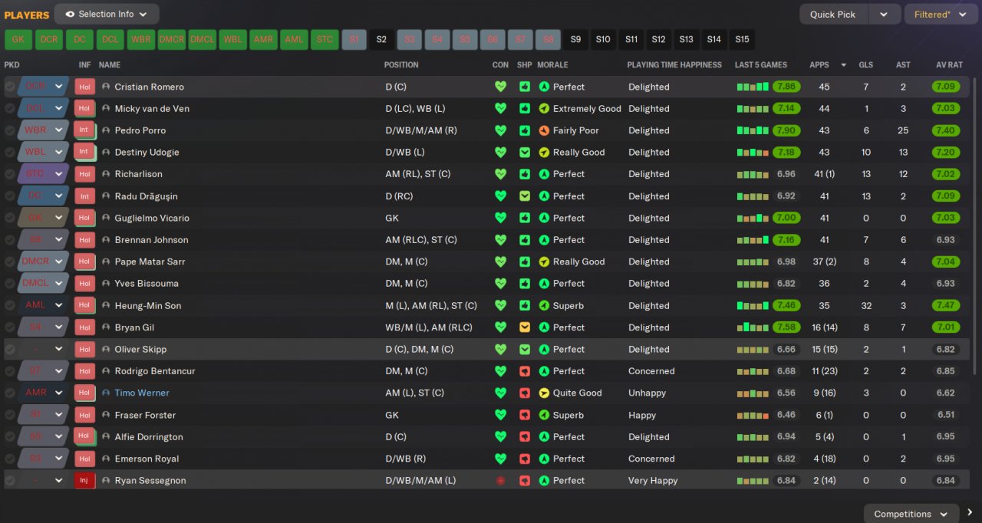Click Pedro Porro's 7.90 last game rating
Image resolution: width=982 pixels, height=523 pixels.
[786, 130]
